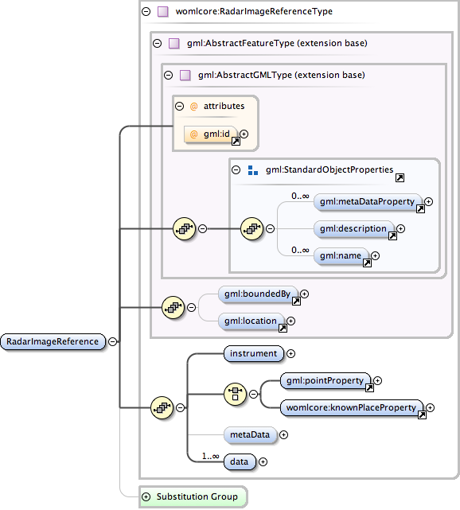Expand womlcore:knownPlaceProperty element
Image resolution: width=460 pixels, height=510 pixels.
click(430, 407)
